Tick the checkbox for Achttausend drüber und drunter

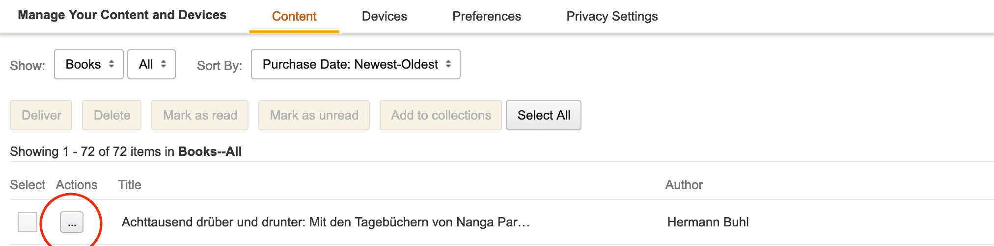point(28,222)
